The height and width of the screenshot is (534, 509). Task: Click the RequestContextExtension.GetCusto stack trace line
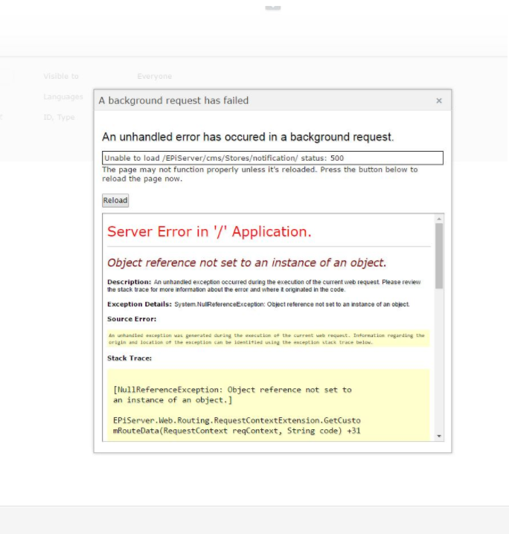tap(237, 425)
